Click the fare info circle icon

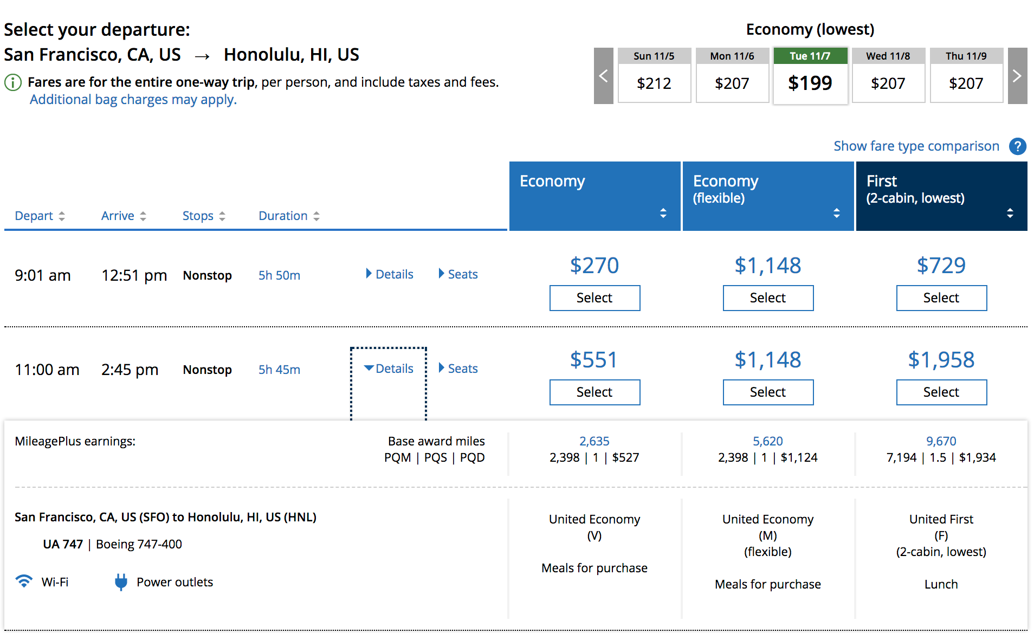(13, 82)
